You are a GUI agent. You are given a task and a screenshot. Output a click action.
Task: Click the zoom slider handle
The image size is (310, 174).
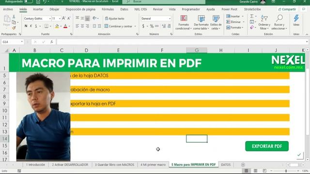click(286, 171)
